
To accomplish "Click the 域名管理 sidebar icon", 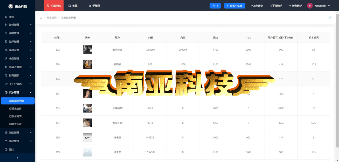I will coord(6,133).
